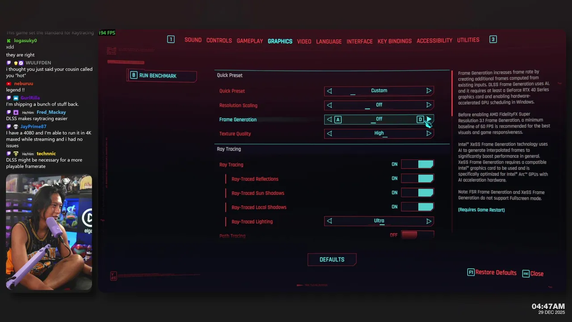The height and width of the screenshot is (322, 572).
Task: Select the Ray-Traced Lighting Ultra value selector
Action: 379,221
